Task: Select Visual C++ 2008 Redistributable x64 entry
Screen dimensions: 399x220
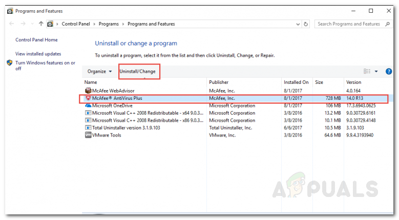Action: [238, 113]
